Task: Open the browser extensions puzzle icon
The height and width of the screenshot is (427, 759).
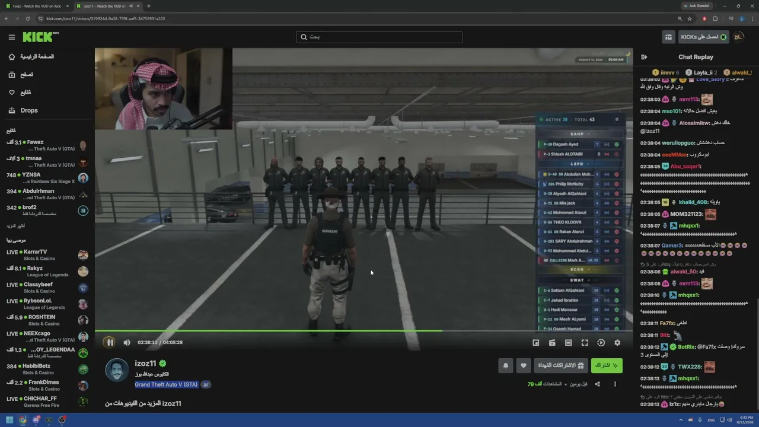Action: (x=715, y=18)
